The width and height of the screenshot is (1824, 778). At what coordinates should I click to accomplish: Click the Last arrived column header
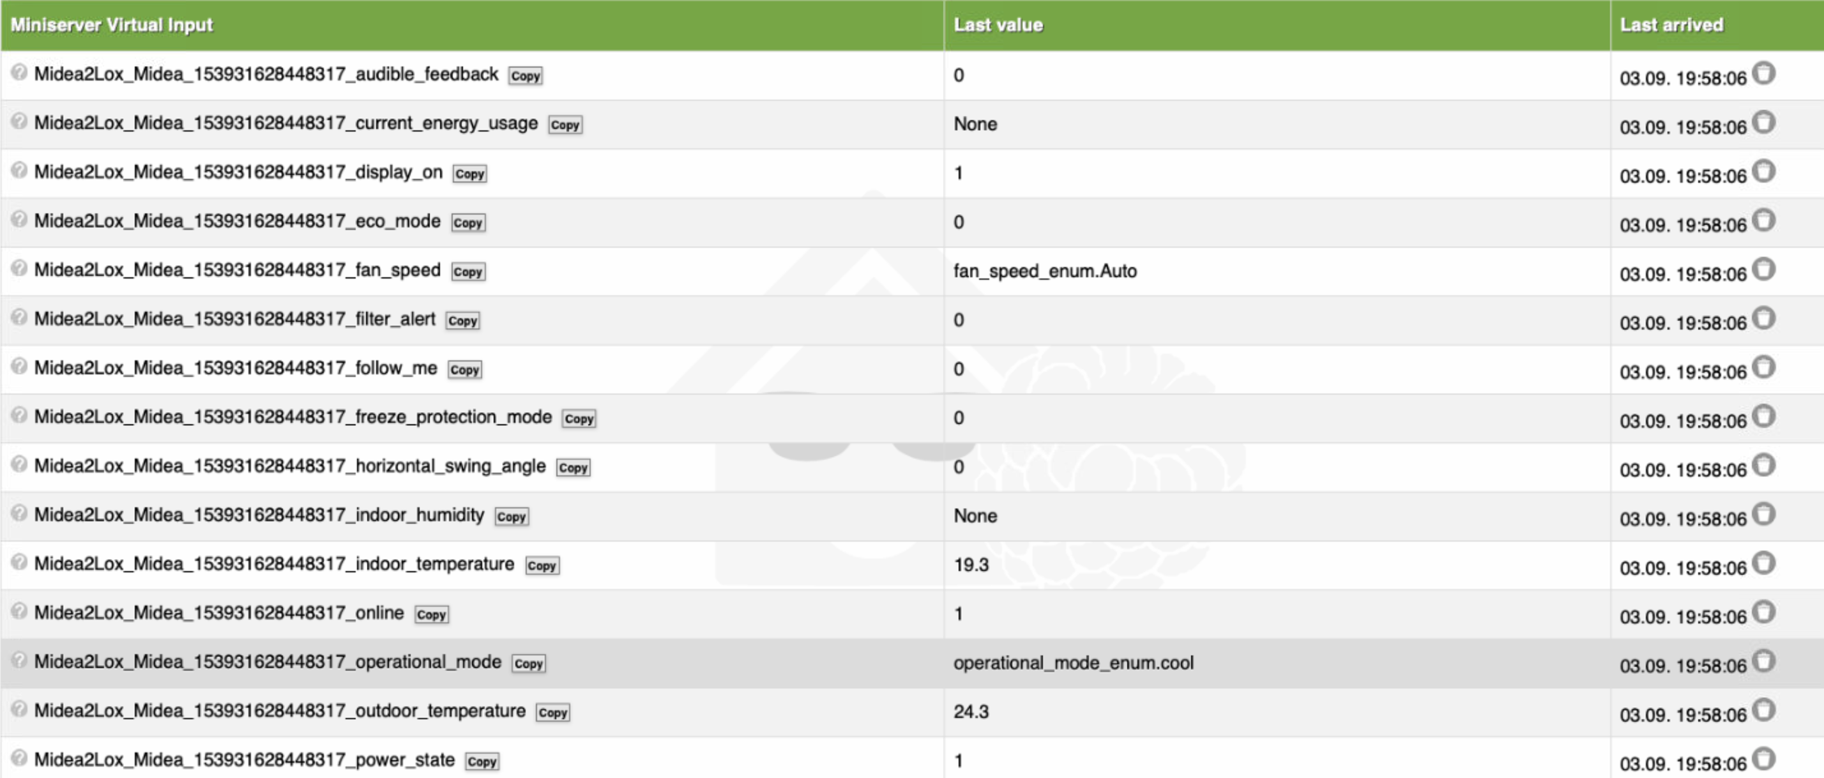pyautogui.click(x=1671, y=25)
